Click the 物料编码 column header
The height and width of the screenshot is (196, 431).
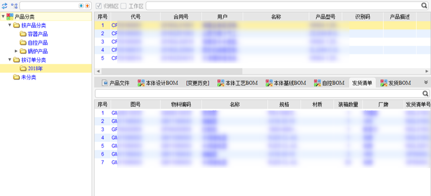(181, 104)
